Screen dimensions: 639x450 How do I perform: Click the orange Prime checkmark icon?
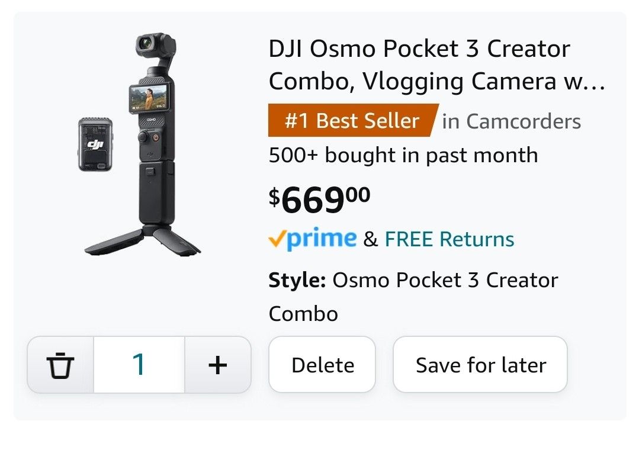(x=276, y=240)
